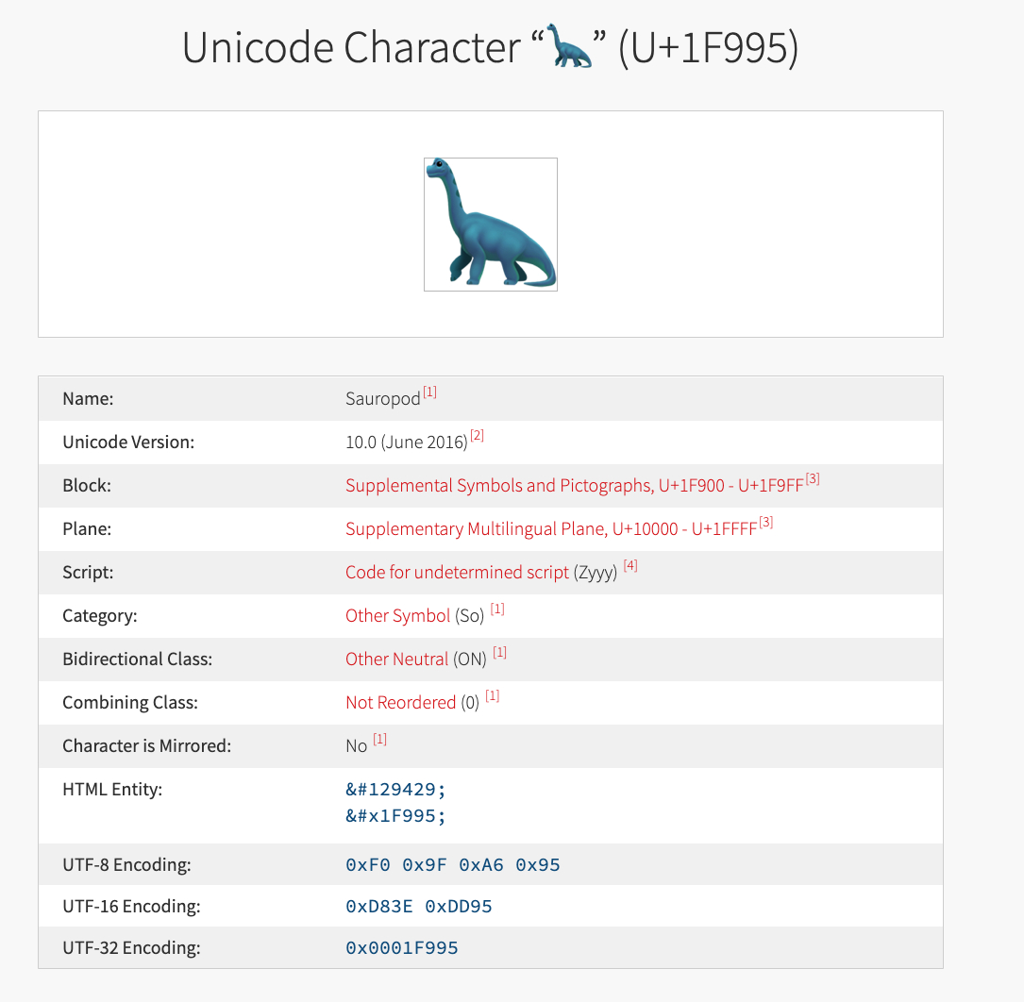This screenshot has width=1024, height=1002.
Task: Click the UTF-8 encoding value 0xF0 0x9F 0xA6 0x95
Action: point(453,865)
